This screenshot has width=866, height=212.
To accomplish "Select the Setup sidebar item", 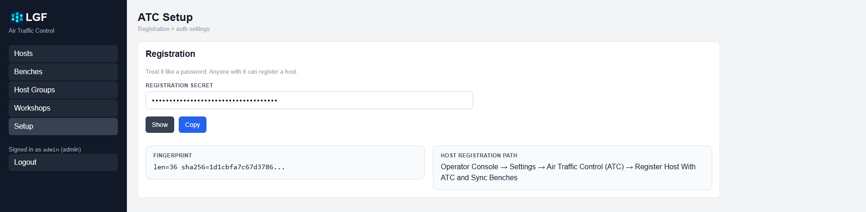I will click(63, 126).
